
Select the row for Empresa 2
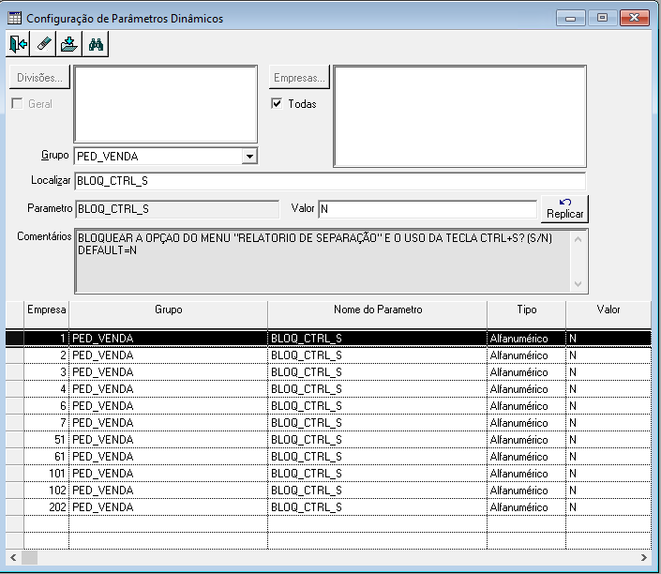tap(328, 355)
